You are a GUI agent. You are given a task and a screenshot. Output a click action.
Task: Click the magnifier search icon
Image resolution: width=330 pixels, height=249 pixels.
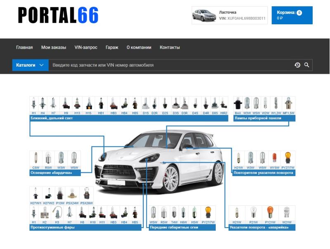pos(306,65)
